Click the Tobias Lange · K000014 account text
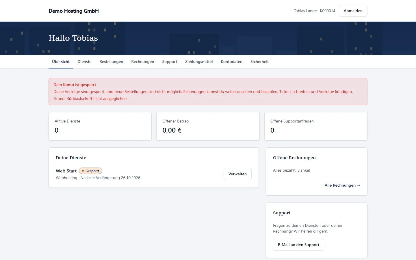 pos(314,11)
